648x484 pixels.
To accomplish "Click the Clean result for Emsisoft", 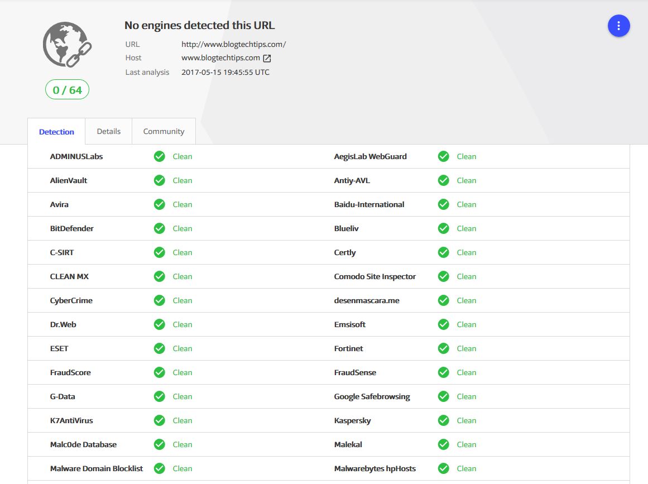I will 466,324.
